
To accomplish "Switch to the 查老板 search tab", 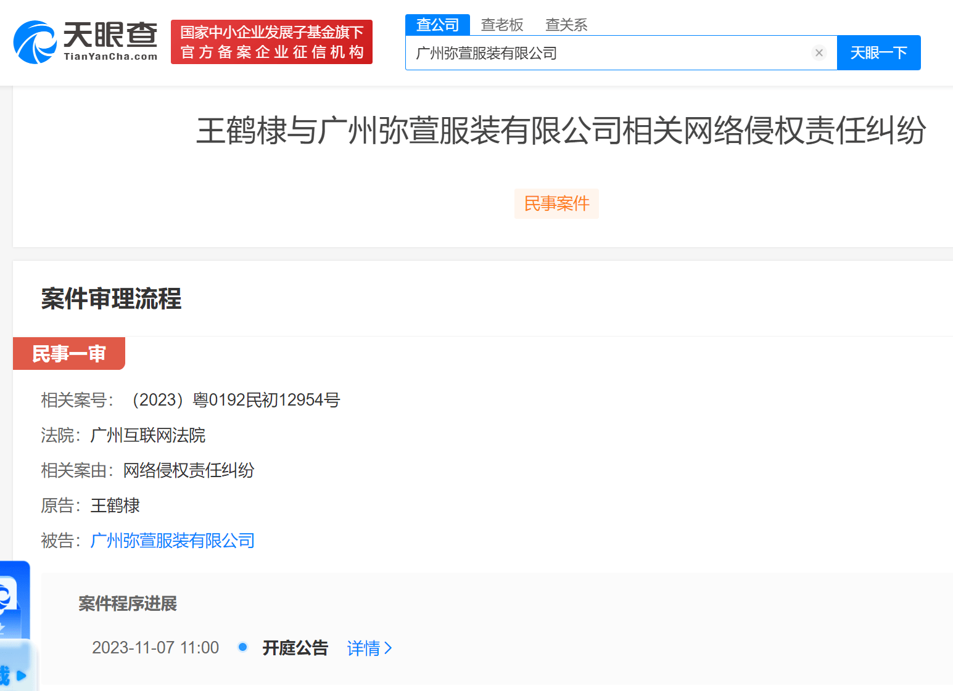I will tap(501, 25).
